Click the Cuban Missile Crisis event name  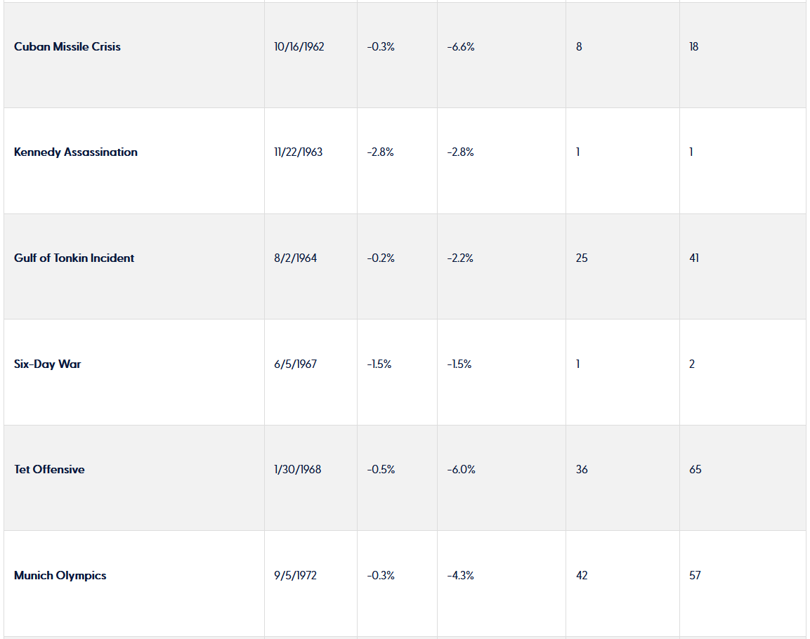tap(67, 47)
